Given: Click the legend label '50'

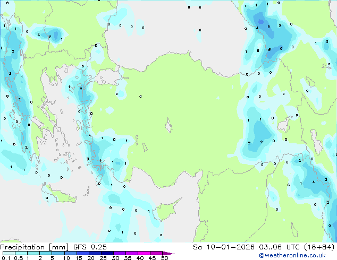Looking at the screenshot, I should tap(164, 258).
